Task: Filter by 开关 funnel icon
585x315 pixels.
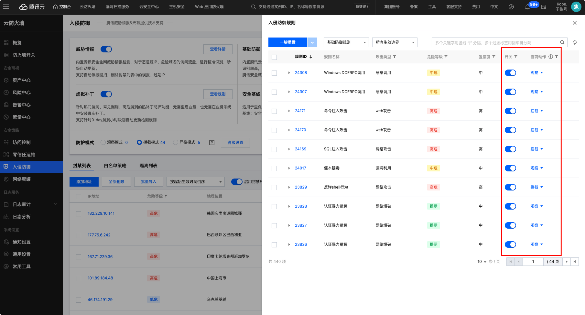Action: click(516, 57)
